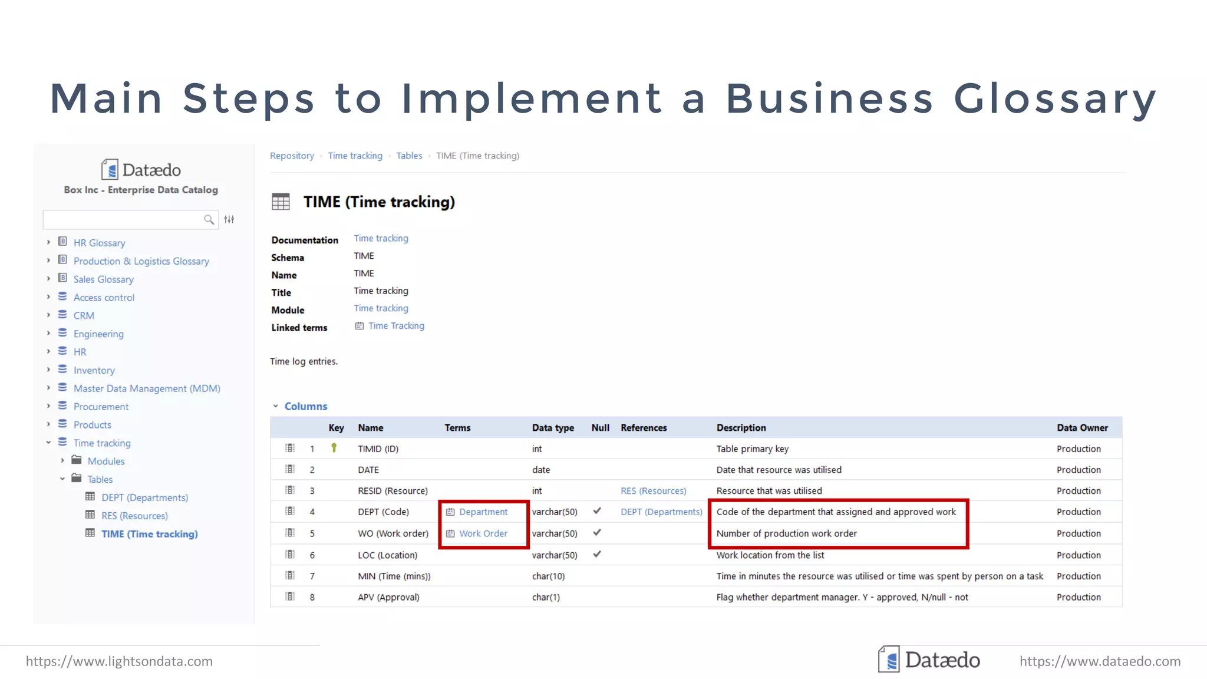The image size is (1207, 679).
Task: Click the search magnifier icon
Action: coord(209,219)
